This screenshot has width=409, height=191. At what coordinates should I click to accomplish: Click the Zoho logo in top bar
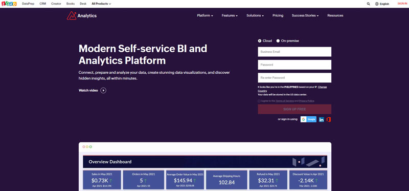click(9, 4)
